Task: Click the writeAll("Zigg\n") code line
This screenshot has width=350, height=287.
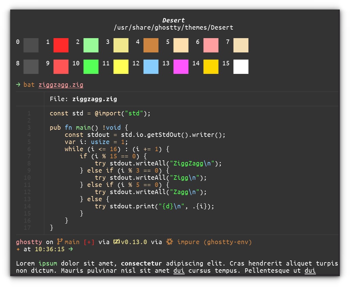Action: 151,178
